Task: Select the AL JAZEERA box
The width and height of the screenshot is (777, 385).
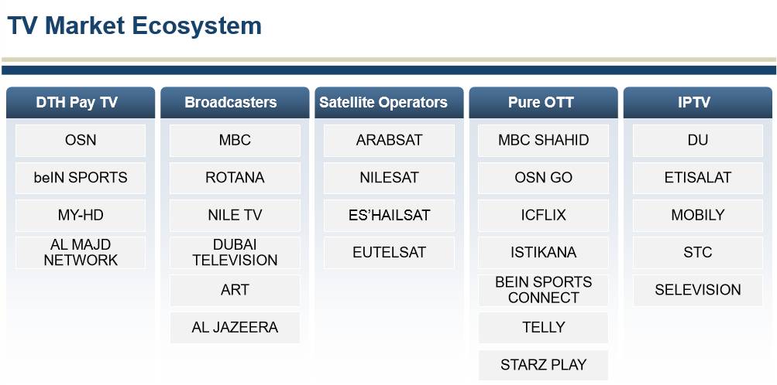Action: tap(235, 328)
